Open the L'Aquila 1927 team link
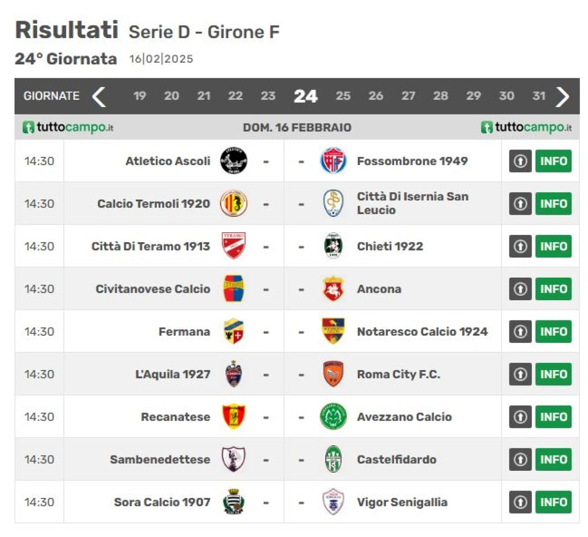This screenshot has width=588, height=537. point(173,374)
